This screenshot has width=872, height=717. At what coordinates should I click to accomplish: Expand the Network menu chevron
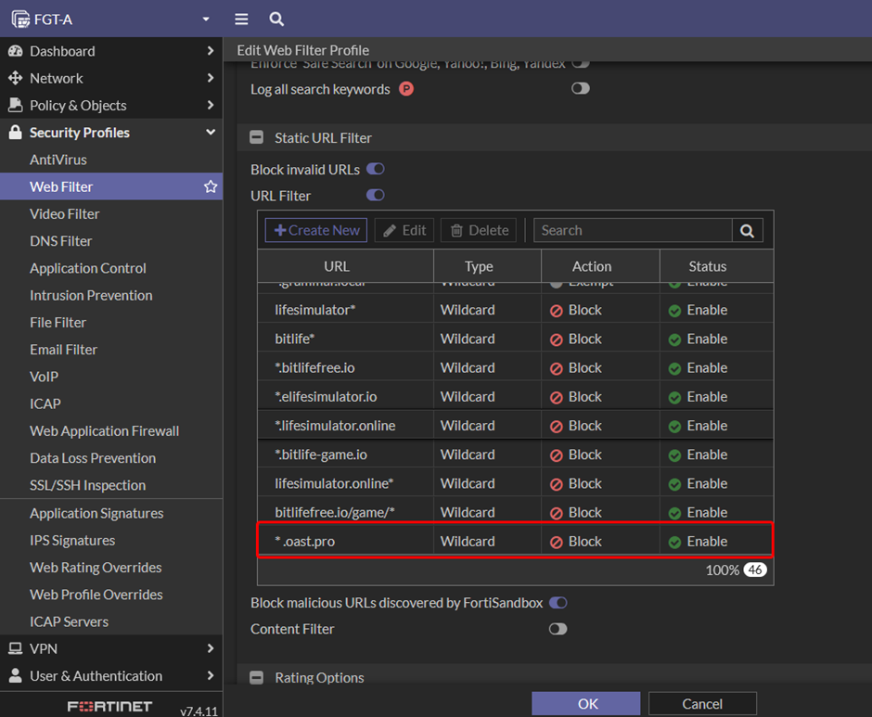click(x=211, y=78)
